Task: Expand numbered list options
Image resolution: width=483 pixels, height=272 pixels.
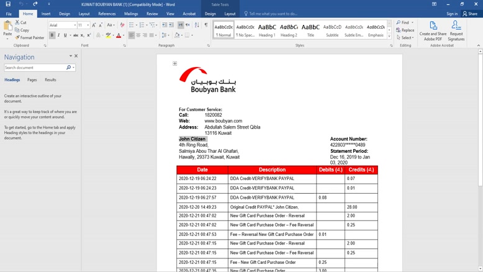Action: point(147,25)
